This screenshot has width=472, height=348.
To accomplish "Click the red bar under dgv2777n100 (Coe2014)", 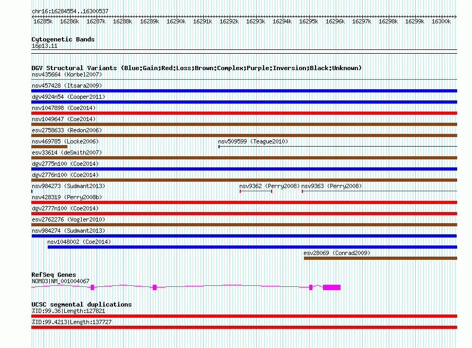I will (244, 214).
